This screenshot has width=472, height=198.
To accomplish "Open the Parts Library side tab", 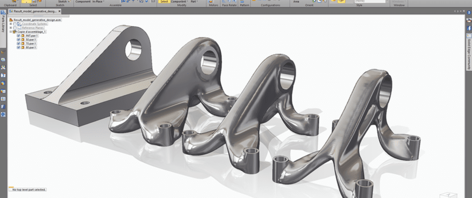I will [3, 28].
